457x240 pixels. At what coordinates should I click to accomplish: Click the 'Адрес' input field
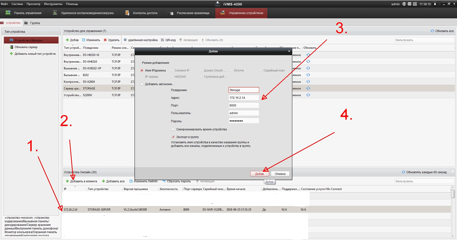243,98
